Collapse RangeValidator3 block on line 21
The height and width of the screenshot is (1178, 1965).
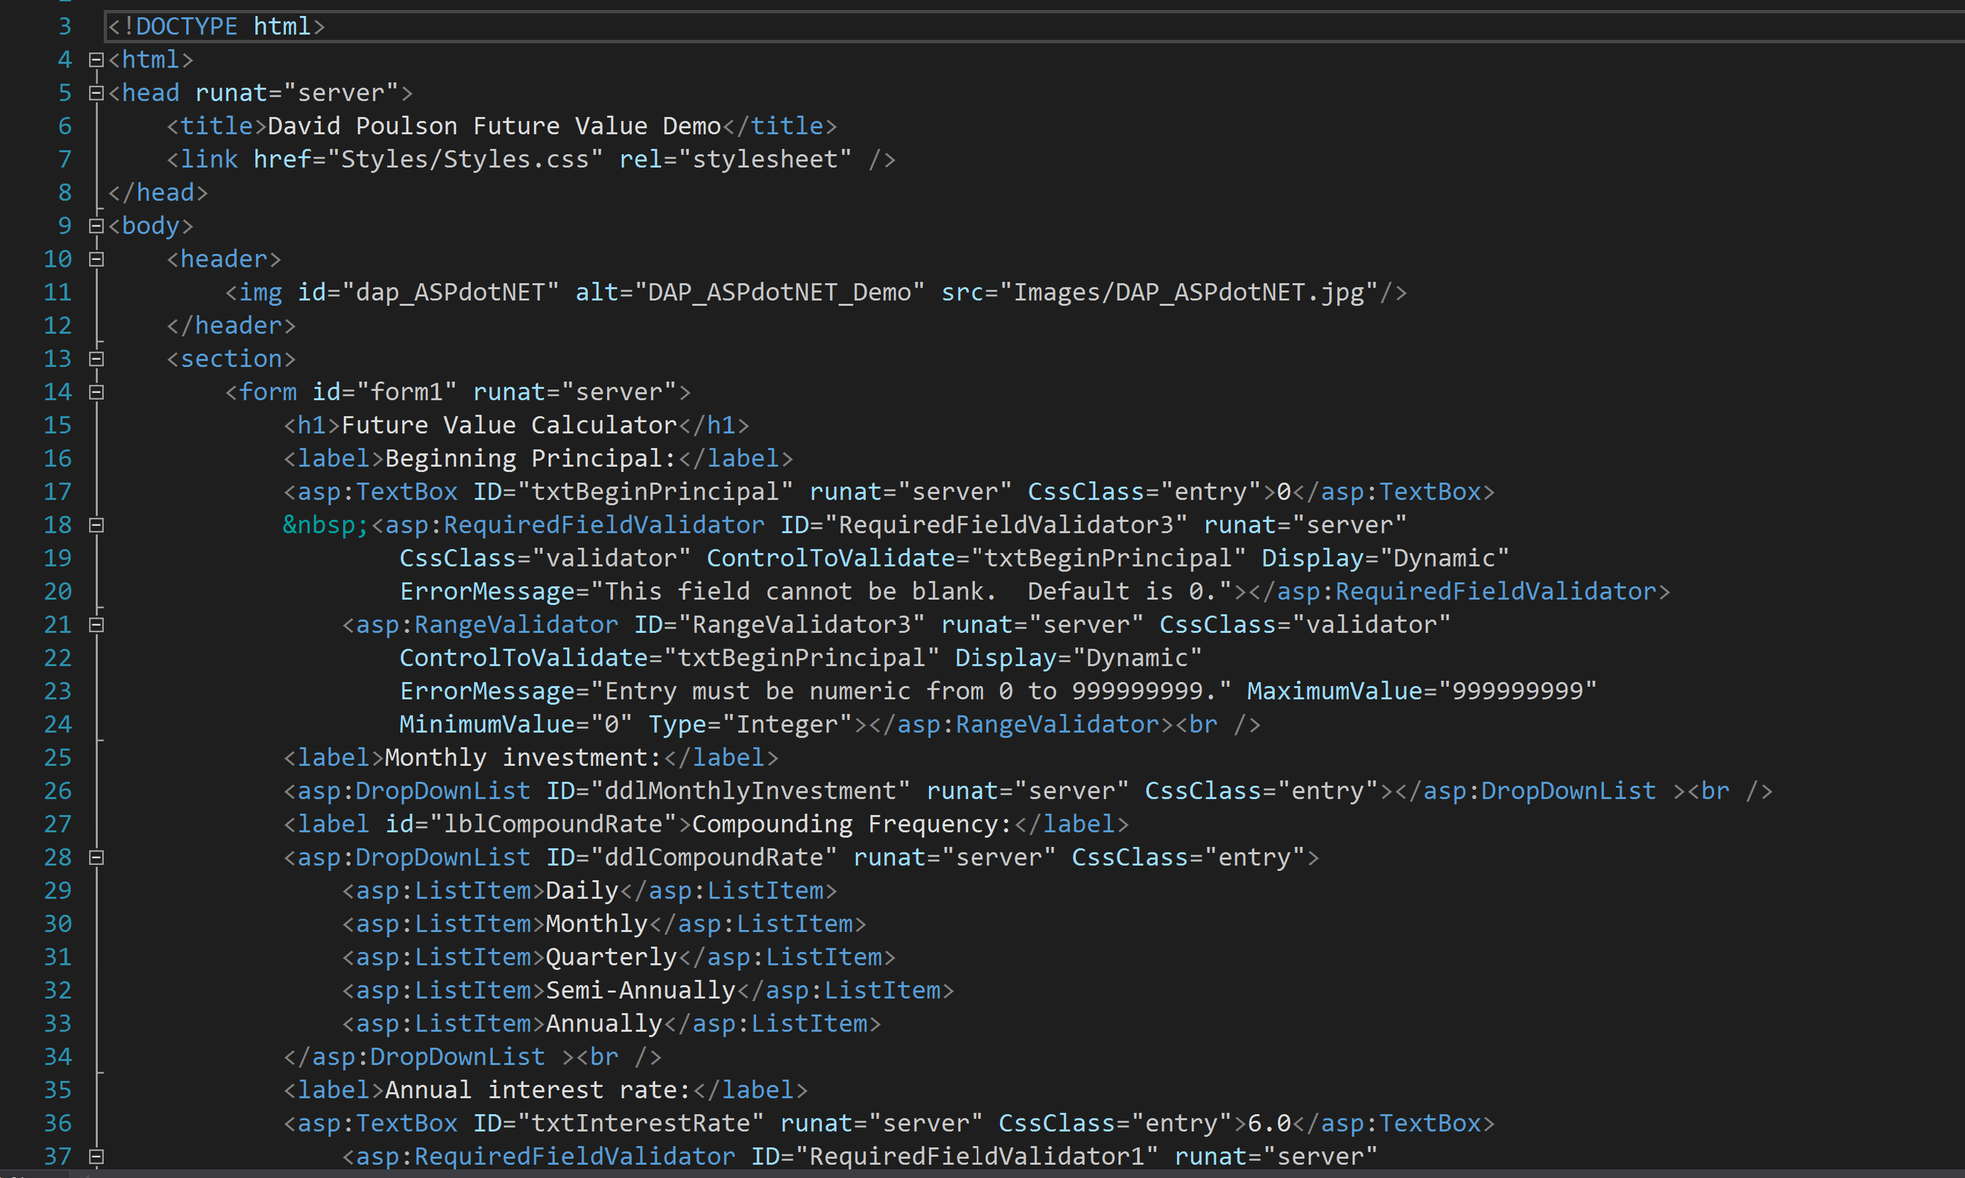[96, 625]
